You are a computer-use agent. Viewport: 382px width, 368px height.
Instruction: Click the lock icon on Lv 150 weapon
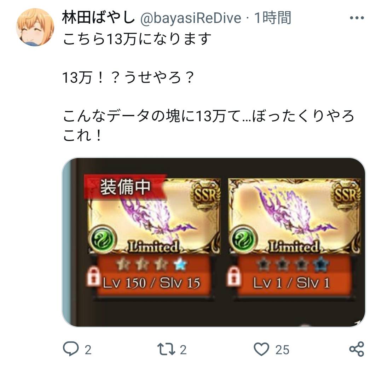93,276
